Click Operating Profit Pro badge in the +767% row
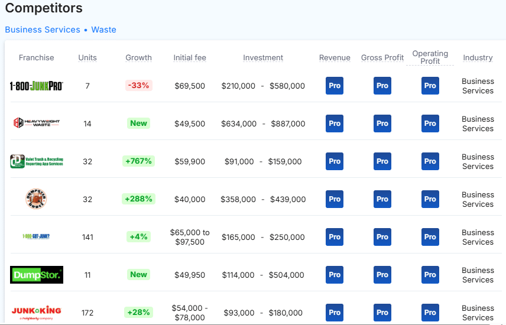The height and width of the screenshot is (325, 506). coord(430,161)
